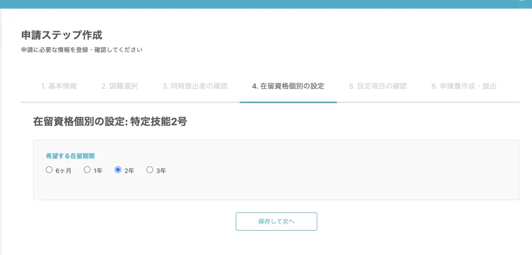Select the active '4. 在留資格個別の設定' tab
Image resolution: width=532 pixels, height=255 pixels.
(x=288, y=87)
